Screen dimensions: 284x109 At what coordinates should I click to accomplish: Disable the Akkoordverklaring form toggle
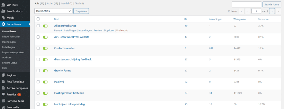[45, 26]
